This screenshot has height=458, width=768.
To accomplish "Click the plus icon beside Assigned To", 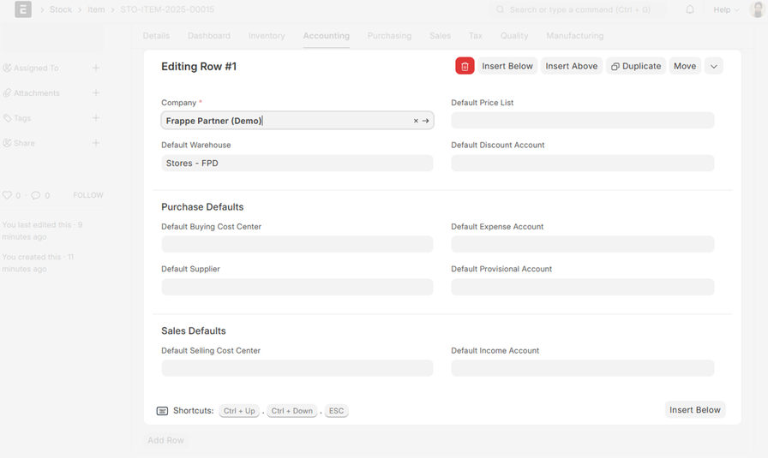I will [x=96, y=68].
